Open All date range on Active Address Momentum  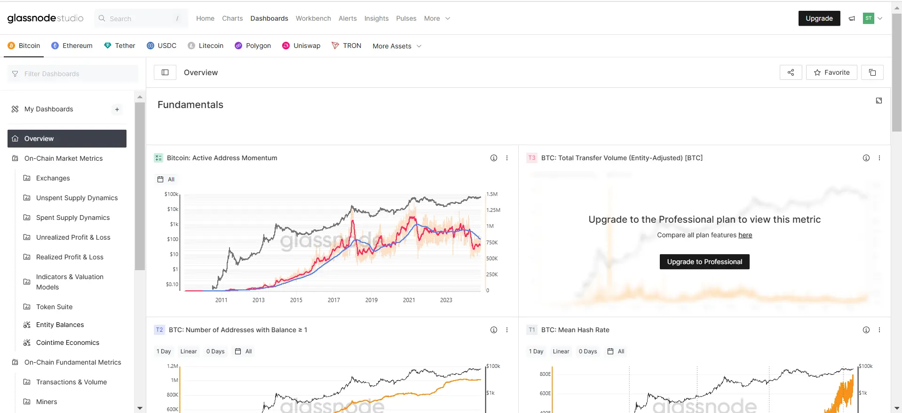click(x=166, y=179)
